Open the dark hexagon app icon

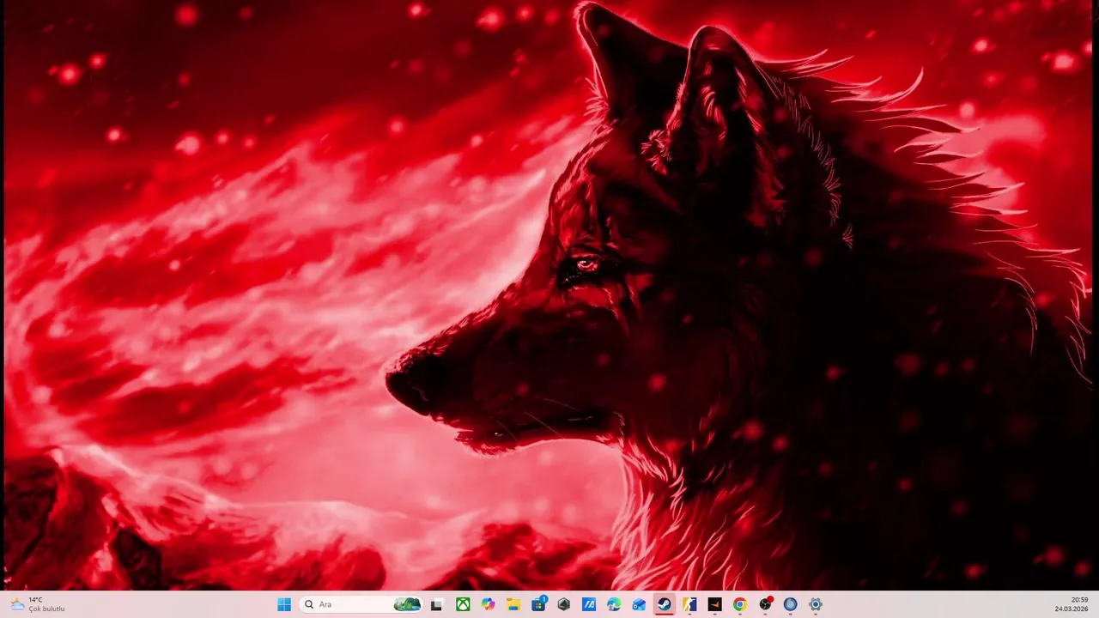563,604
